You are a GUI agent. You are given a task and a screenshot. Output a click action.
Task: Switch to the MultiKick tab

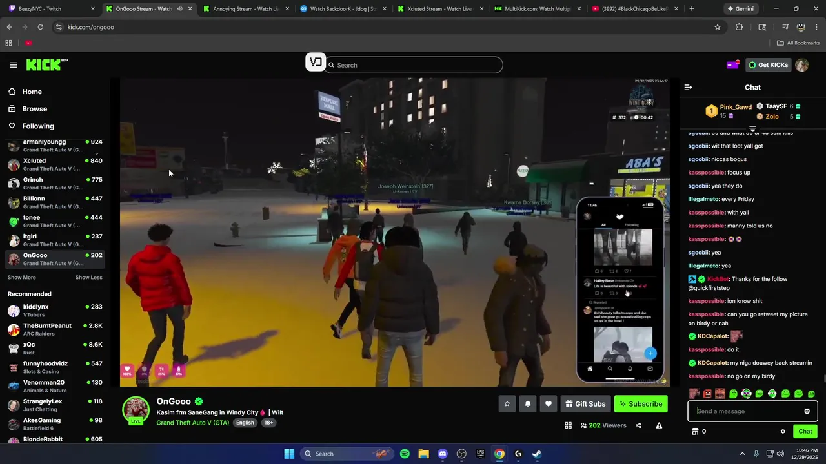point(538,9)
